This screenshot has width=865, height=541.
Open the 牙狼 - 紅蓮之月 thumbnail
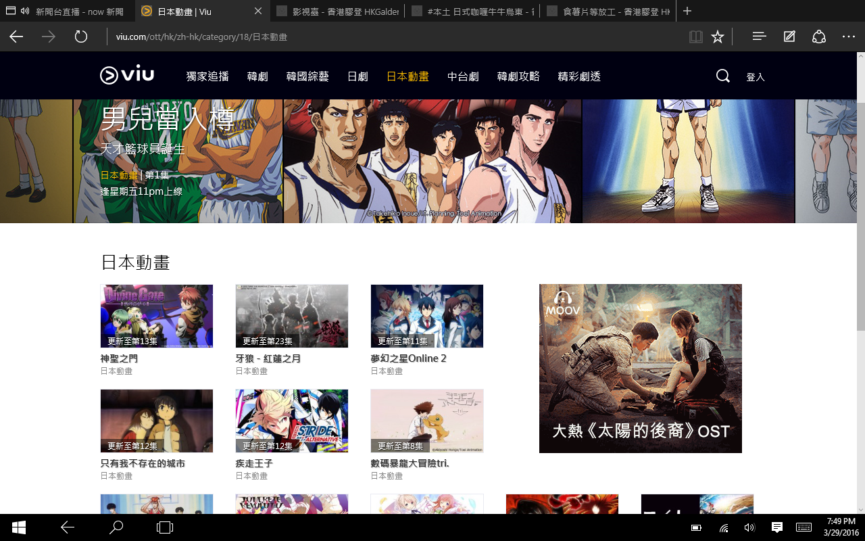[x=291, y=316]
